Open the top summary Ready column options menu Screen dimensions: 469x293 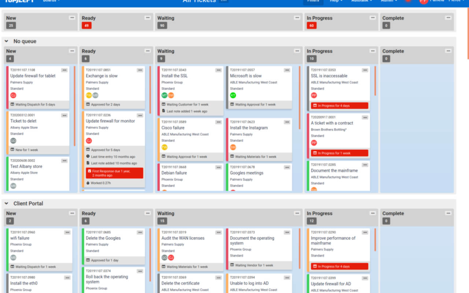[x=148, y=18]
